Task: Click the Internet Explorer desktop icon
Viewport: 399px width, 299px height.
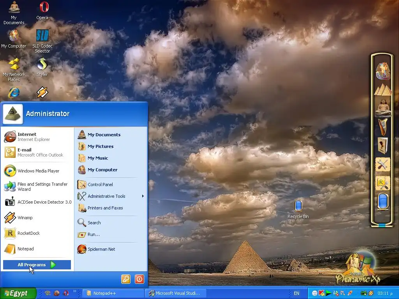Action: pos(14,92)
